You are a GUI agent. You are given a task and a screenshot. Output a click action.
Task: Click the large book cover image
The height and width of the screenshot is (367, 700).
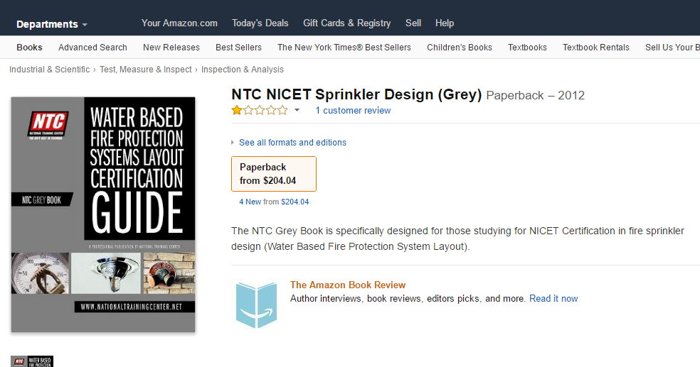click(103, 214)
